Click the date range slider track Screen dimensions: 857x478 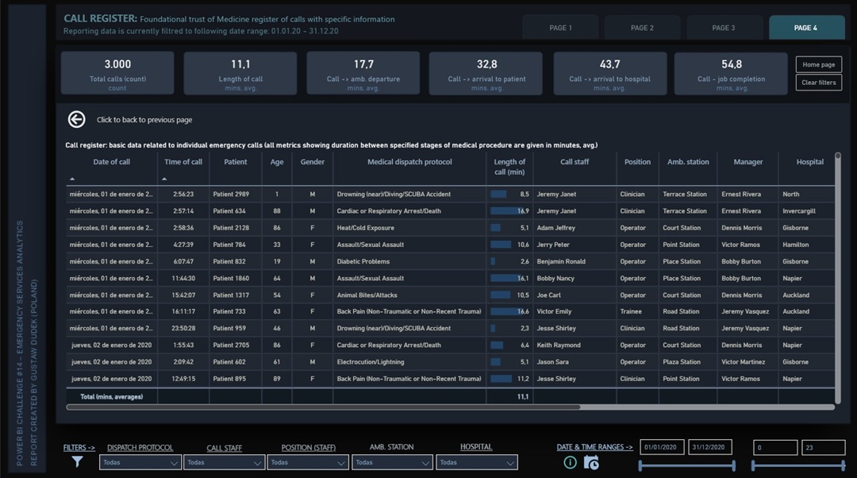pos(687,465)
